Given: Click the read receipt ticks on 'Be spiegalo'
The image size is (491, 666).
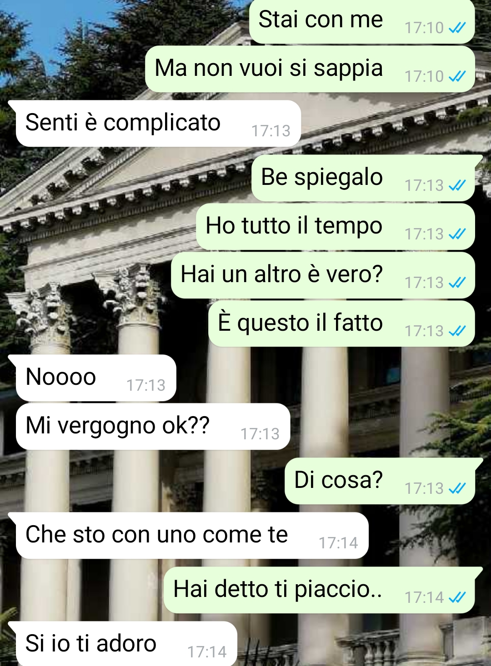Looking at the screenshot, I should pyautogui.click(x=457, y=185).
